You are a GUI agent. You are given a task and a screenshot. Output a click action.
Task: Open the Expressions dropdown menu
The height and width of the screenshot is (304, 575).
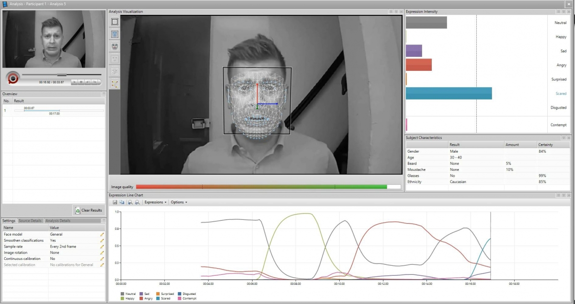click(x=155, y=203)
